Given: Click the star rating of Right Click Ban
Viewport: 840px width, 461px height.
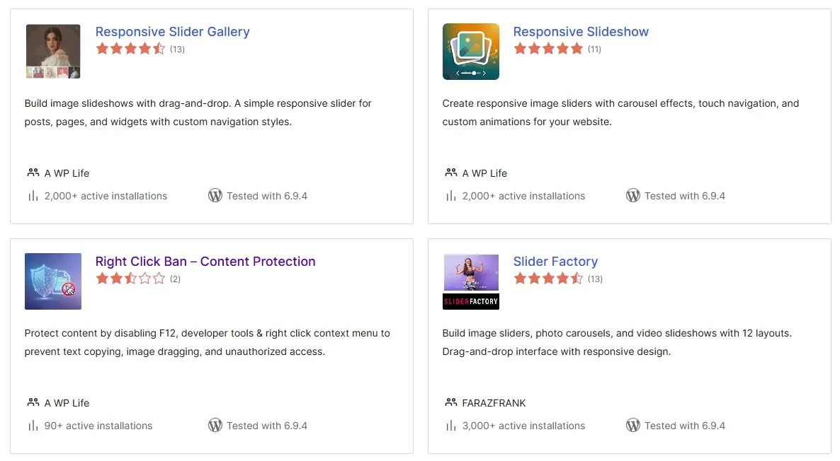Looking at the screenshot, I should pyautogui.click(x=130, y=279).
